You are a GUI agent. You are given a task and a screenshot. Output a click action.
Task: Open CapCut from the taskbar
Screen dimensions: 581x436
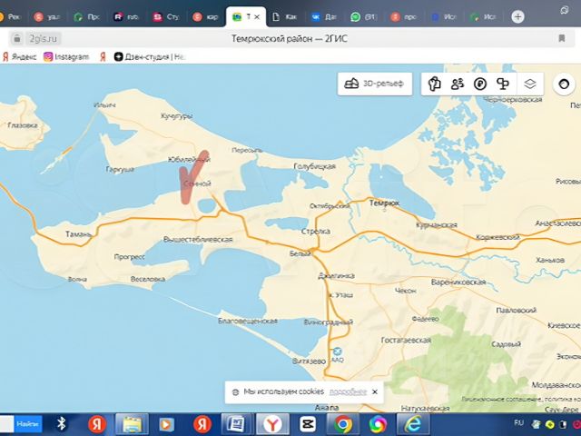coord(308,424)
